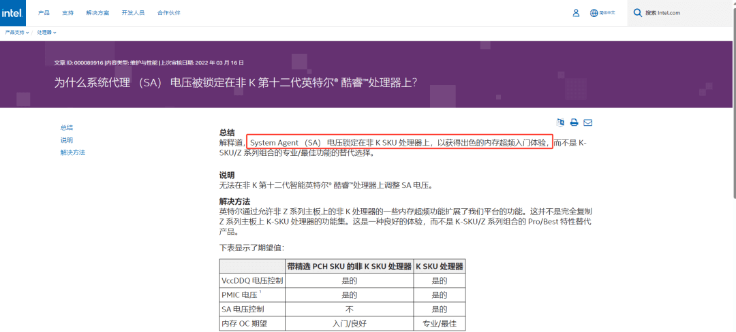Jump to 解决方法 section in sidebar
Image resolution: width=736 pixels, height=332 pixels.
pos(72,152)
